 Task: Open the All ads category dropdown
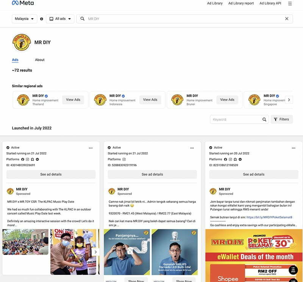click(60, 19)
